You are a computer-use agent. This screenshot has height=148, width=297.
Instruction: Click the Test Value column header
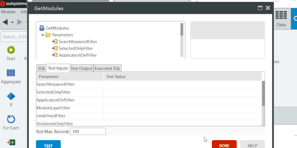pos(183,77)
